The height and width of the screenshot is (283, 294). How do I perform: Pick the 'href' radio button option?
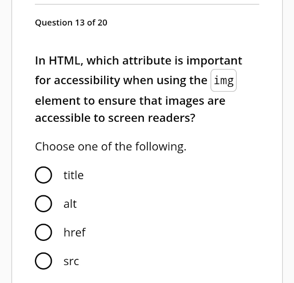[x=43, y=232]
